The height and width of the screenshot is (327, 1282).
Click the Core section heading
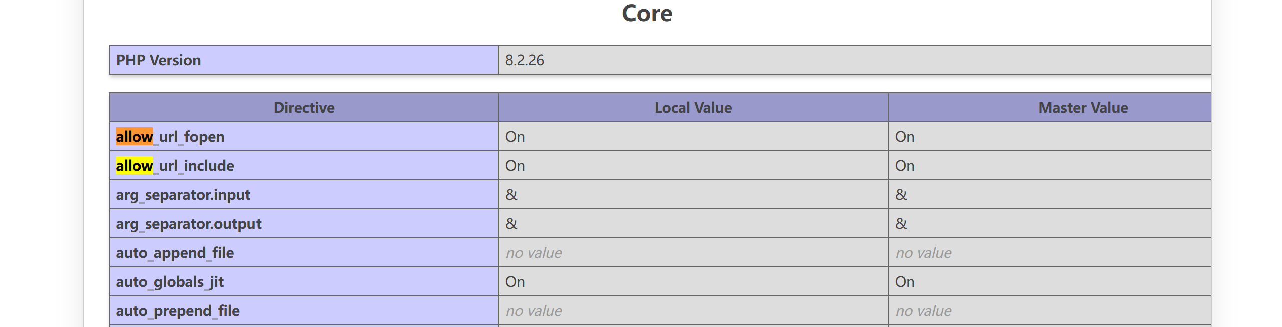pyautogui.click(x=647, y=13)
